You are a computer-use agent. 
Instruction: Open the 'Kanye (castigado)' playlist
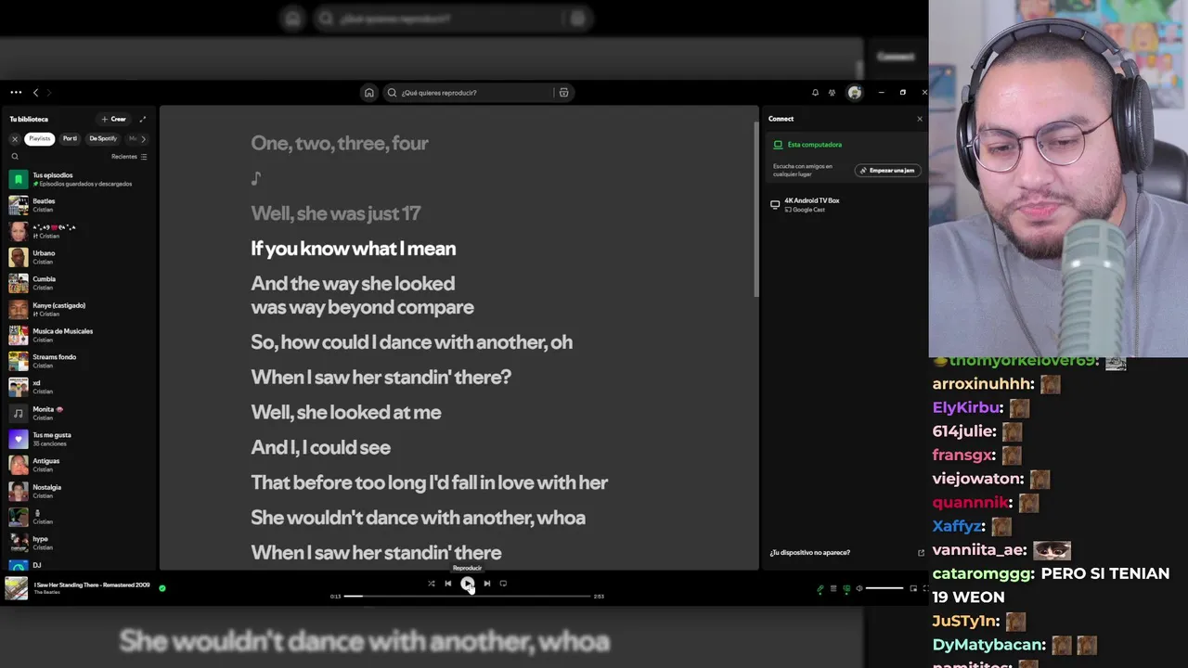click(80, 309)
